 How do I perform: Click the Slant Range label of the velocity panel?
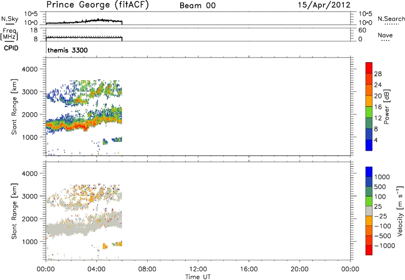pos(14,211)
